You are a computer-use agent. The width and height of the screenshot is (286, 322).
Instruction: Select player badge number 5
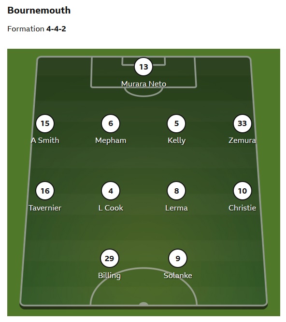176,124
